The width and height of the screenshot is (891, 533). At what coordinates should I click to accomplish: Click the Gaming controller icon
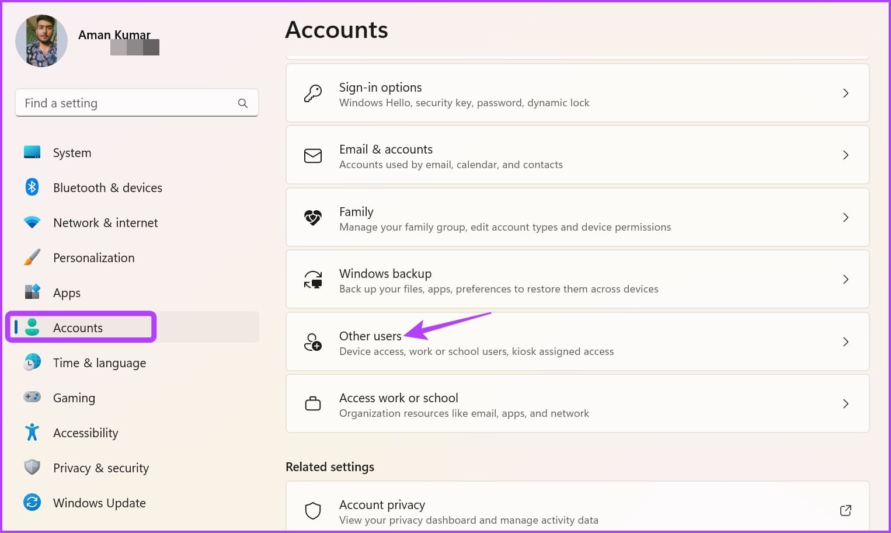tap(32, 397)
